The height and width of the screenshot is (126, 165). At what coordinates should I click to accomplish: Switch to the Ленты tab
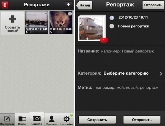(x=22, y=120)
